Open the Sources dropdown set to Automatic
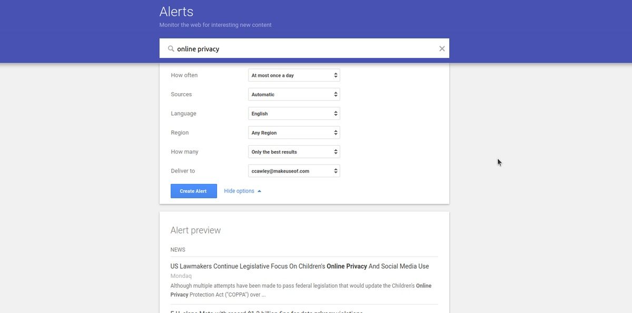Image resolution: width=632 pixels, height=313 pixels. coord(294,95)
